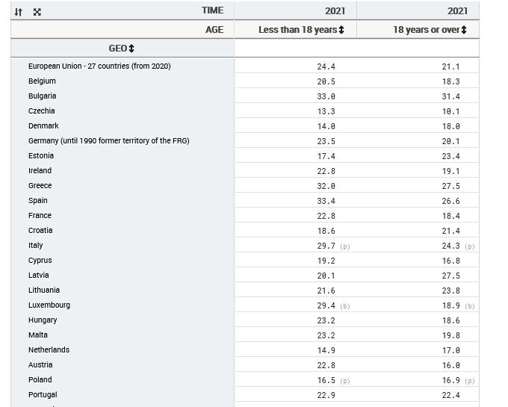Viewport: 508px width, 407px height.
Task: Click the expand table fullscreen icon
Action: (37, 12)
